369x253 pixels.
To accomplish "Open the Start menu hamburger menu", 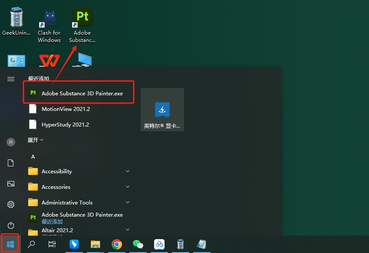I will click(x=10, y=79).
